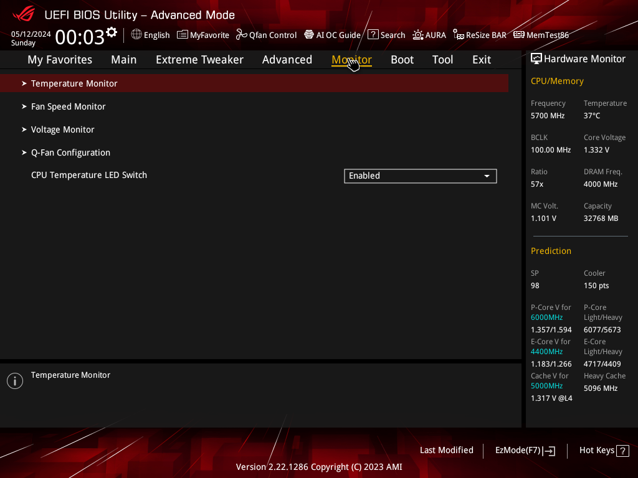Open MyFavorite list icon
The width and height of the screenshot is (638, 478).
pos(183,35)
